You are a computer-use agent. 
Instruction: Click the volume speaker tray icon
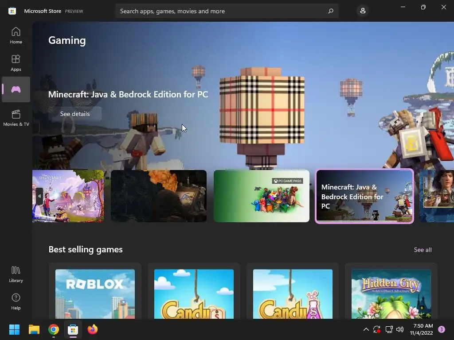pos(400,329)
